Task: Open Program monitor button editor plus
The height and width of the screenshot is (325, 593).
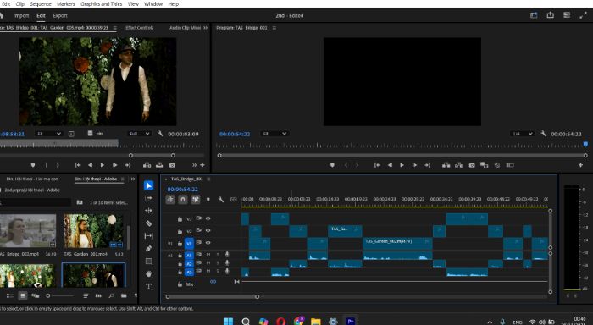Action: (580, 165)
